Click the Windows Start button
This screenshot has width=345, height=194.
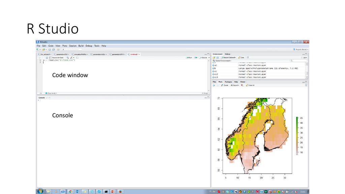(40, 191)
